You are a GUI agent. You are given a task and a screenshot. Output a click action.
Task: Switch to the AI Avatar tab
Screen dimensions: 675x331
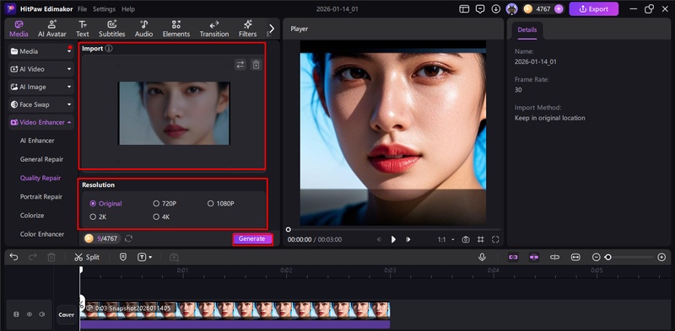[52, 29]
